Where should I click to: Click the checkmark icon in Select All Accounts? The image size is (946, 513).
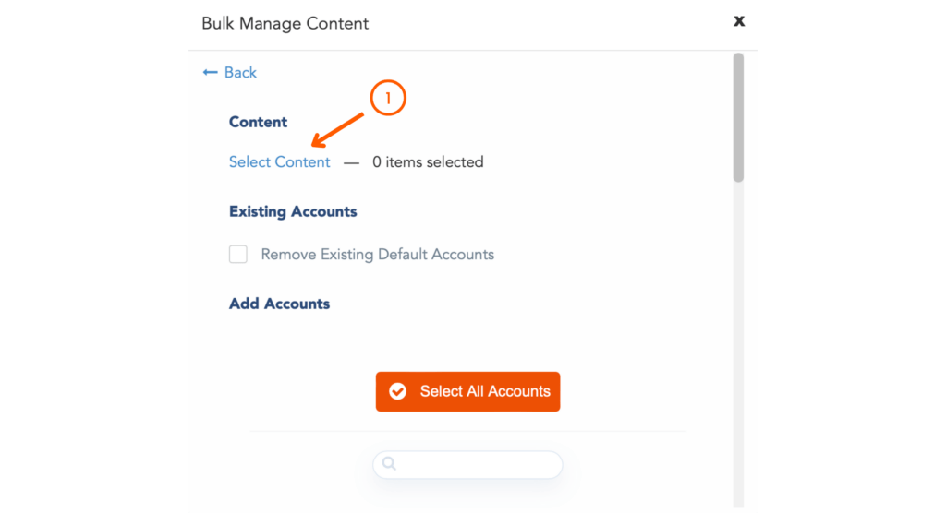pyautogui.click(x=397, y=391)
